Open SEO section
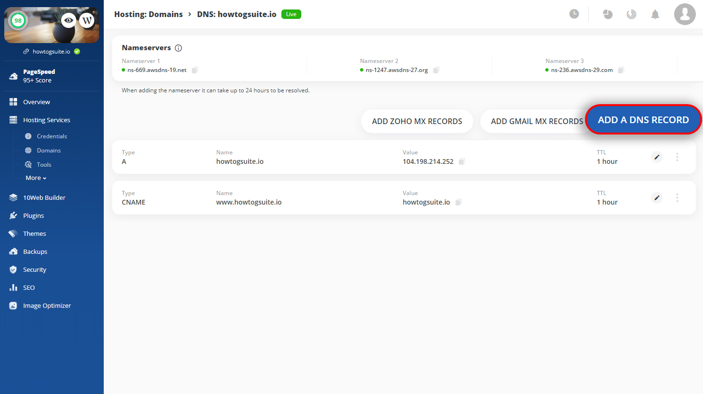Screen dimensions: 703x394 pyautogui.click(x=28, y=287)
